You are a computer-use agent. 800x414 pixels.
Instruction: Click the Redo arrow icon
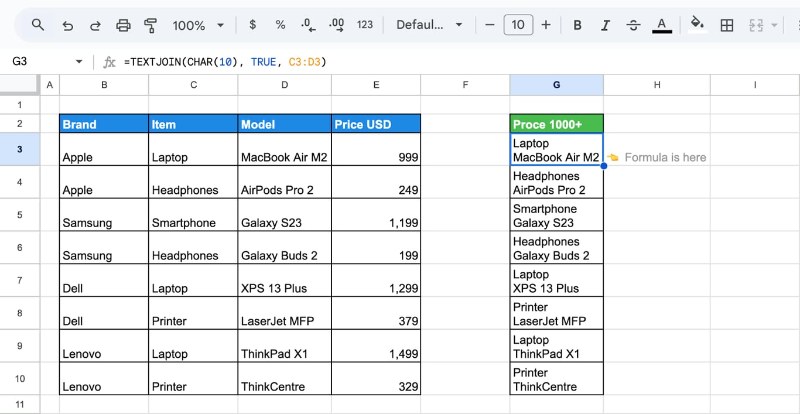[x=95, y=25]
